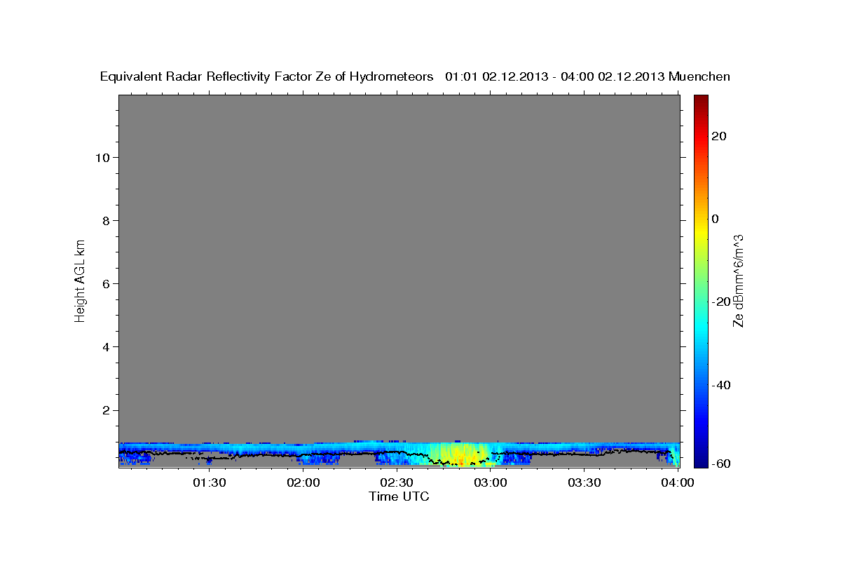Click the '01:30' time tick label
This screenshot has width=841, height=561.
210,482
